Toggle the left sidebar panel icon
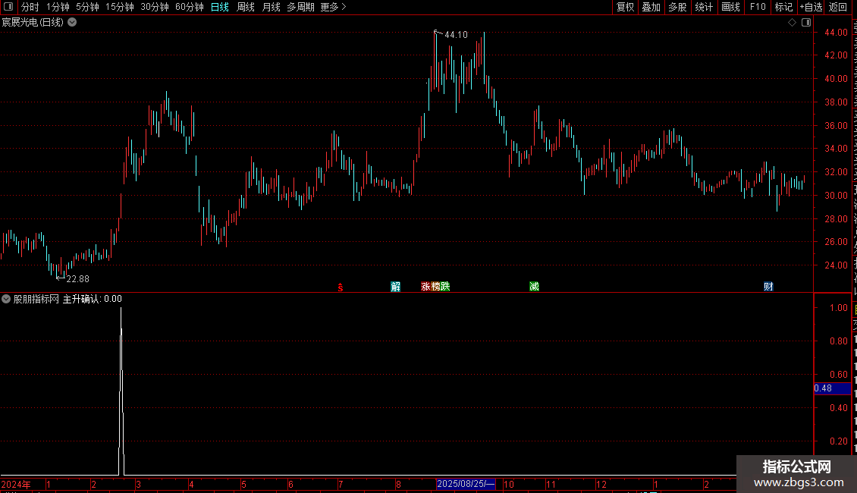This screenshot has width=857, height=493. pos(8,7)
